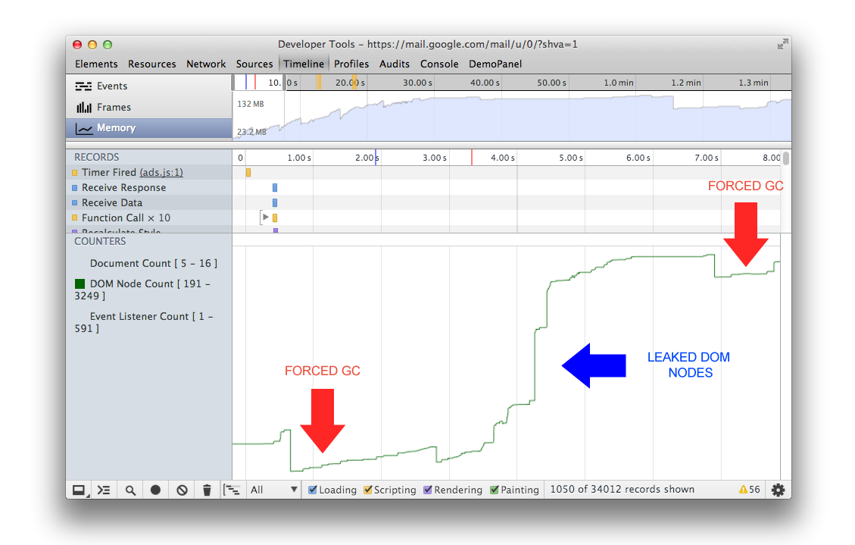Show the console drawer icon
The image size is (855, 545).
pyautogui.click(x=104, y=490)
